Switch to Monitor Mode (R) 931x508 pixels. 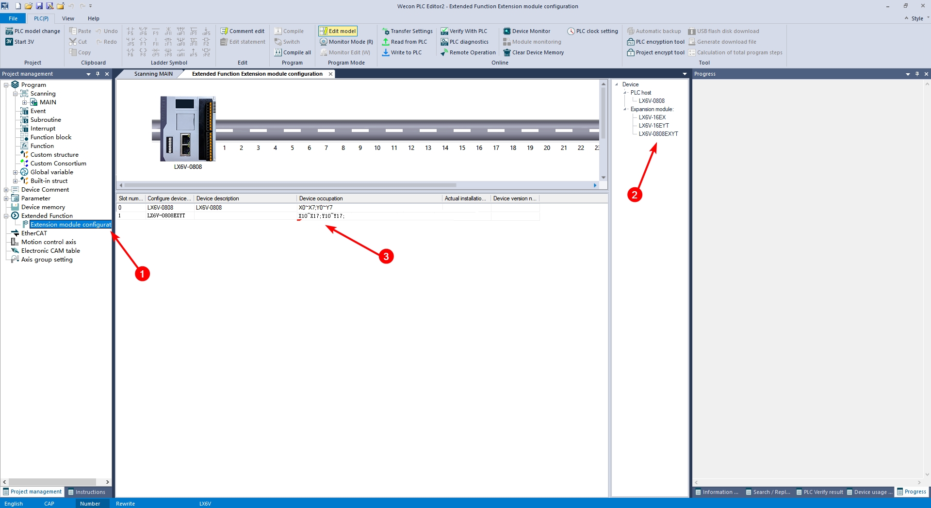point(346,42)
